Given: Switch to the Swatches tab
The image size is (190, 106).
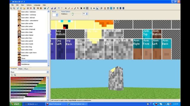Looking at the screenshot, I should pyautogui.click(x=14, y=69).
